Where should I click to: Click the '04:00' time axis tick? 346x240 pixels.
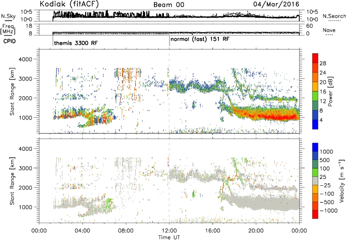[x=82, y=231]
